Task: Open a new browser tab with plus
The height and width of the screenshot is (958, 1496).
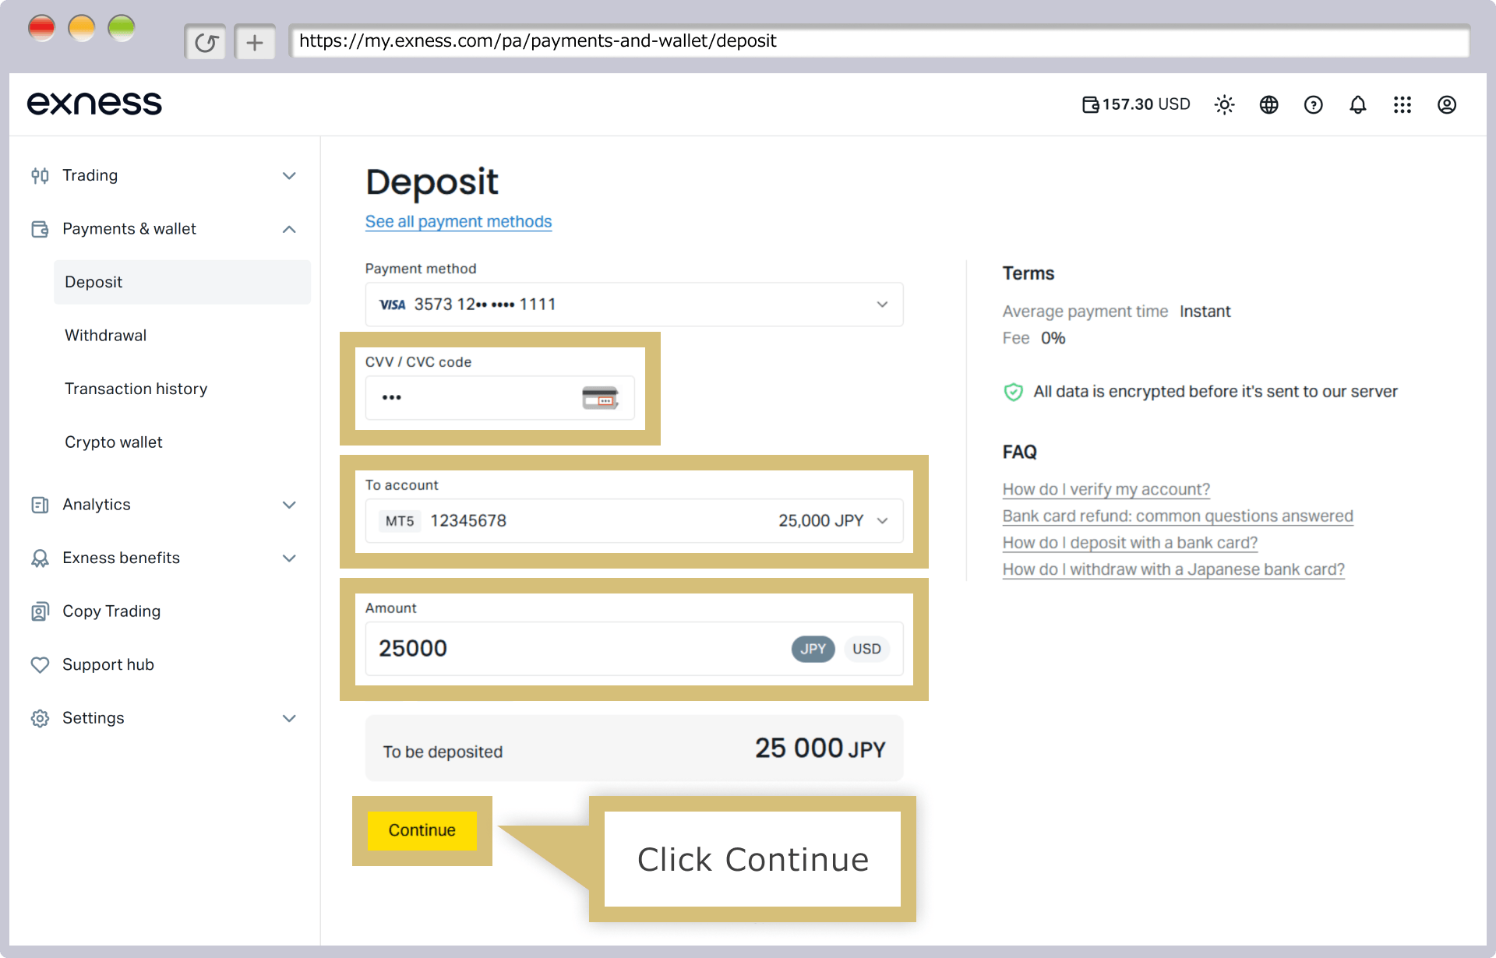Action: tap(255, 42)
